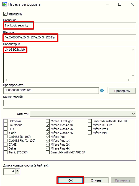Screen dimensions: 139x186
Task: Click the application icon in the title bar
Action: (x=5, y=4)
